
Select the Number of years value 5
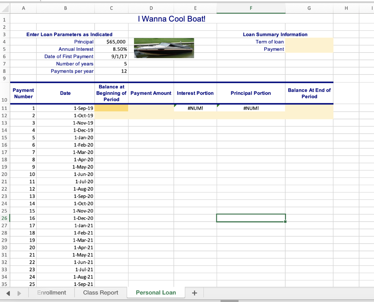(111, 64)
